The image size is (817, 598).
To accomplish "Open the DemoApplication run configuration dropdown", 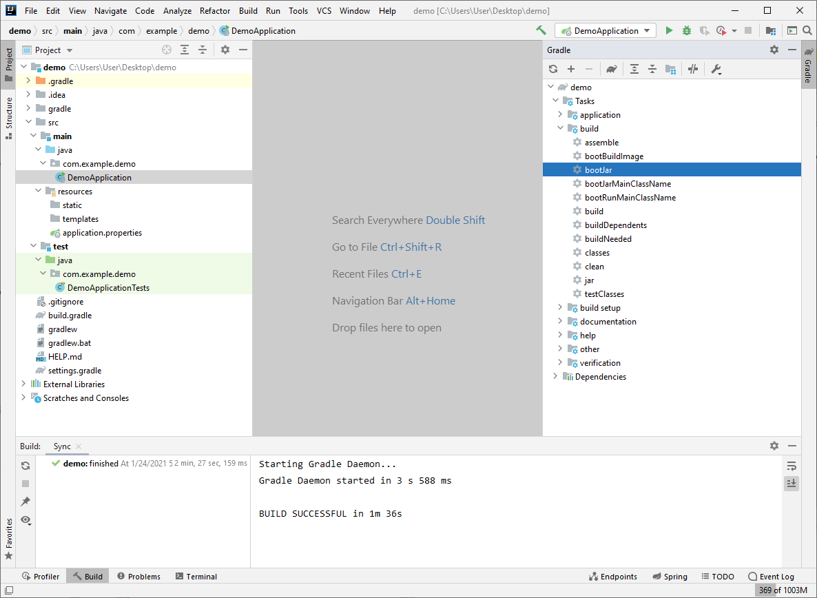I will coord(605,31).
